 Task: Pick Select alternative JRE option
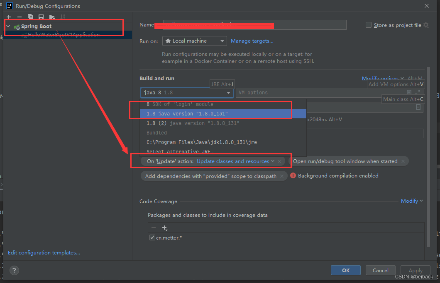[x=223, y=151]
